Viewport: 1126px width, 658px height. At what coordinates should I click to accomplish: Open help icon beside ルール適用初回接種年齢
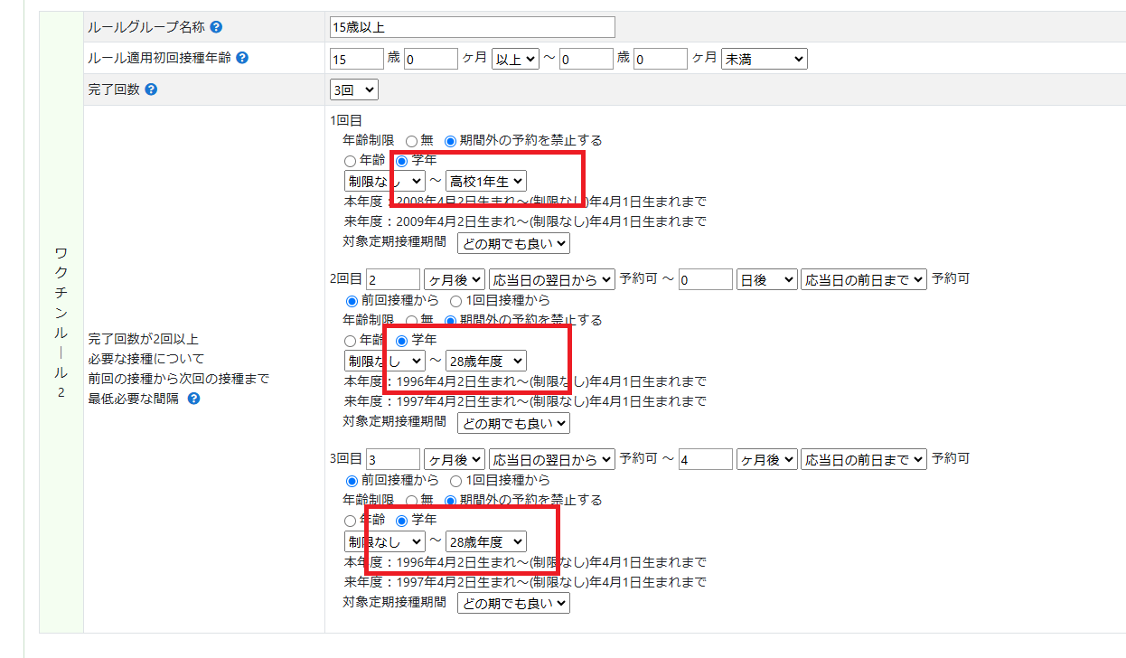coord(241,58)
